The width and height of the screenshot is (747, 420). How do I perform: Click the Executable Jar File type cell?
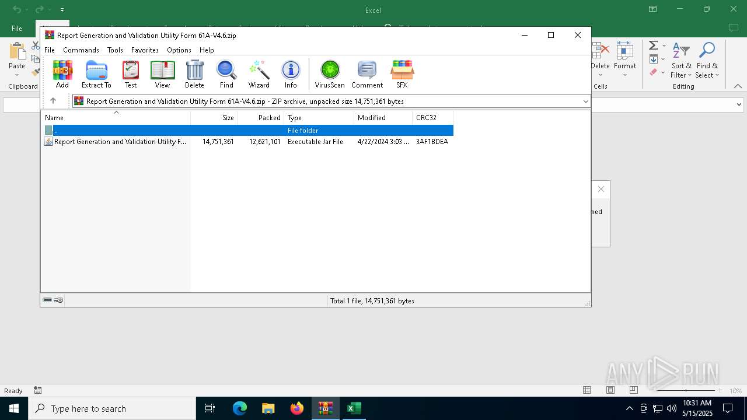coord(315,142)
